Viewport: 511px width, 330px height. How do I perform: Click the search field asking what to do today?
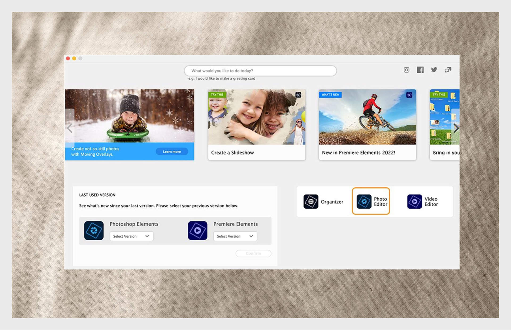pyautogui.click(x=261, y=71)
